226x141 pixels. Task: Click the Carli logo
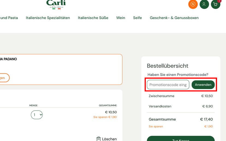tap(56, 5)
